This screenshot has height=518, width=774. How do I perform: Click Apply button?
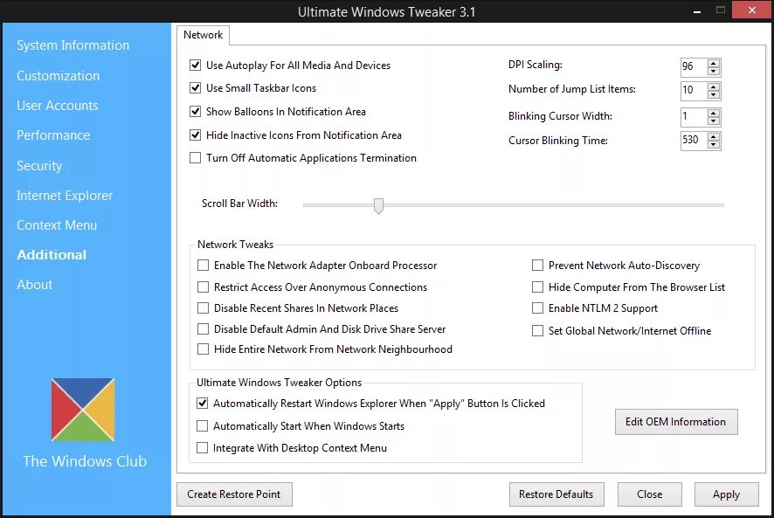(726, 494)
